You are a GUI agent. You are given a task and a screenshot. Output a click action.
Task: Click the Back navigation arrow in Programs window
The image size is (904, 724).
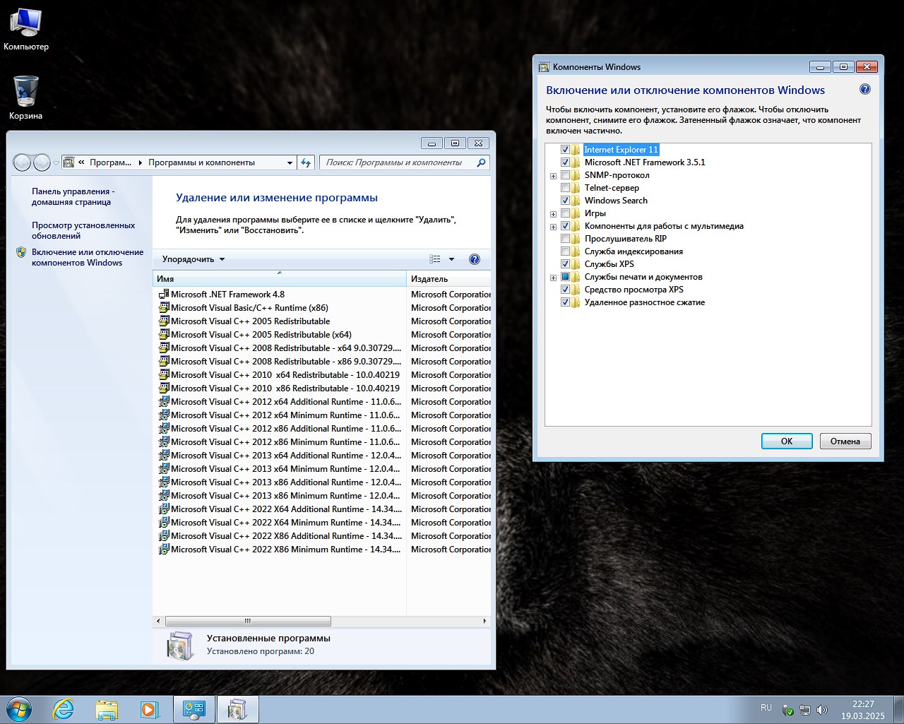(x=23, y=162)
